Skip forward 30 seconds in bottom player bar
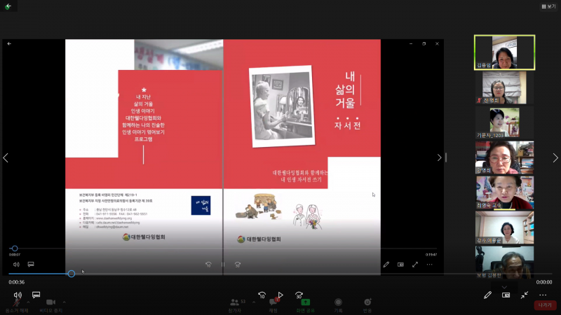This screenshot has height=315, width=561. coord(299,295)
